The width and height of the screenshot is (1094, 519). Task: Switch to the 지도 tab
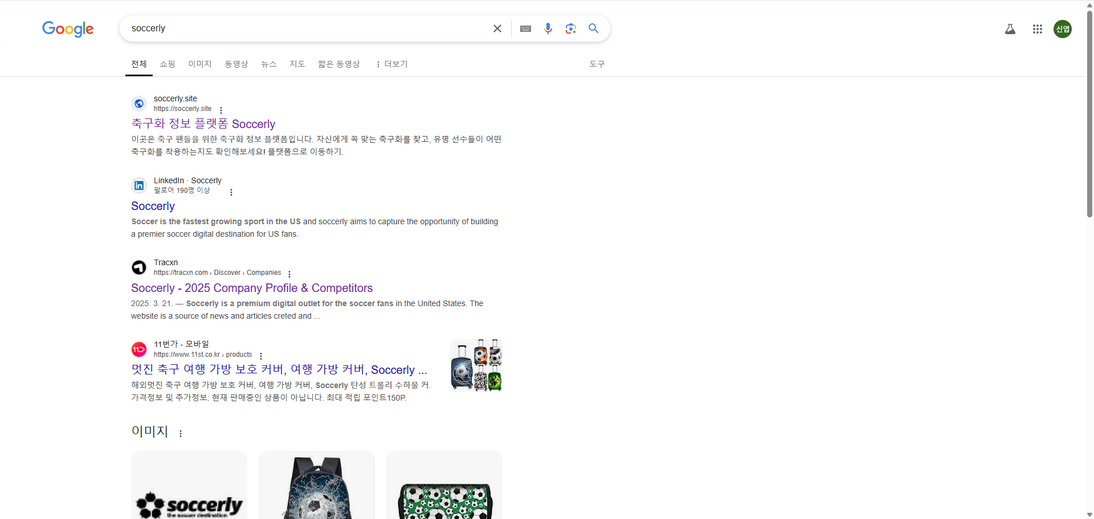pos(297,64)
